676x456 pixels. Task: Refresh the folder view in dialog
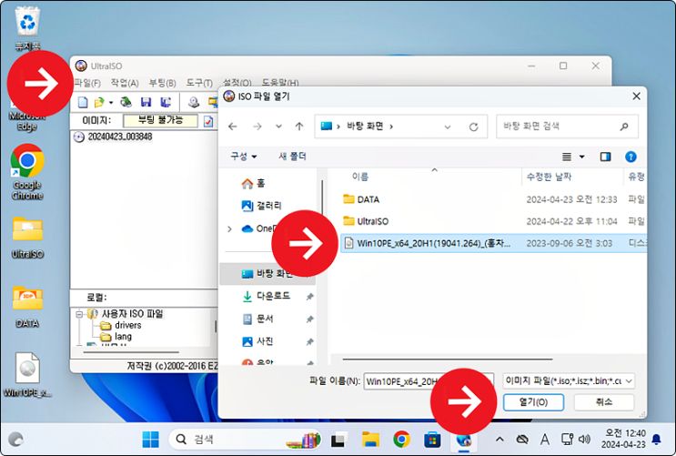click(x=473, y=127)
